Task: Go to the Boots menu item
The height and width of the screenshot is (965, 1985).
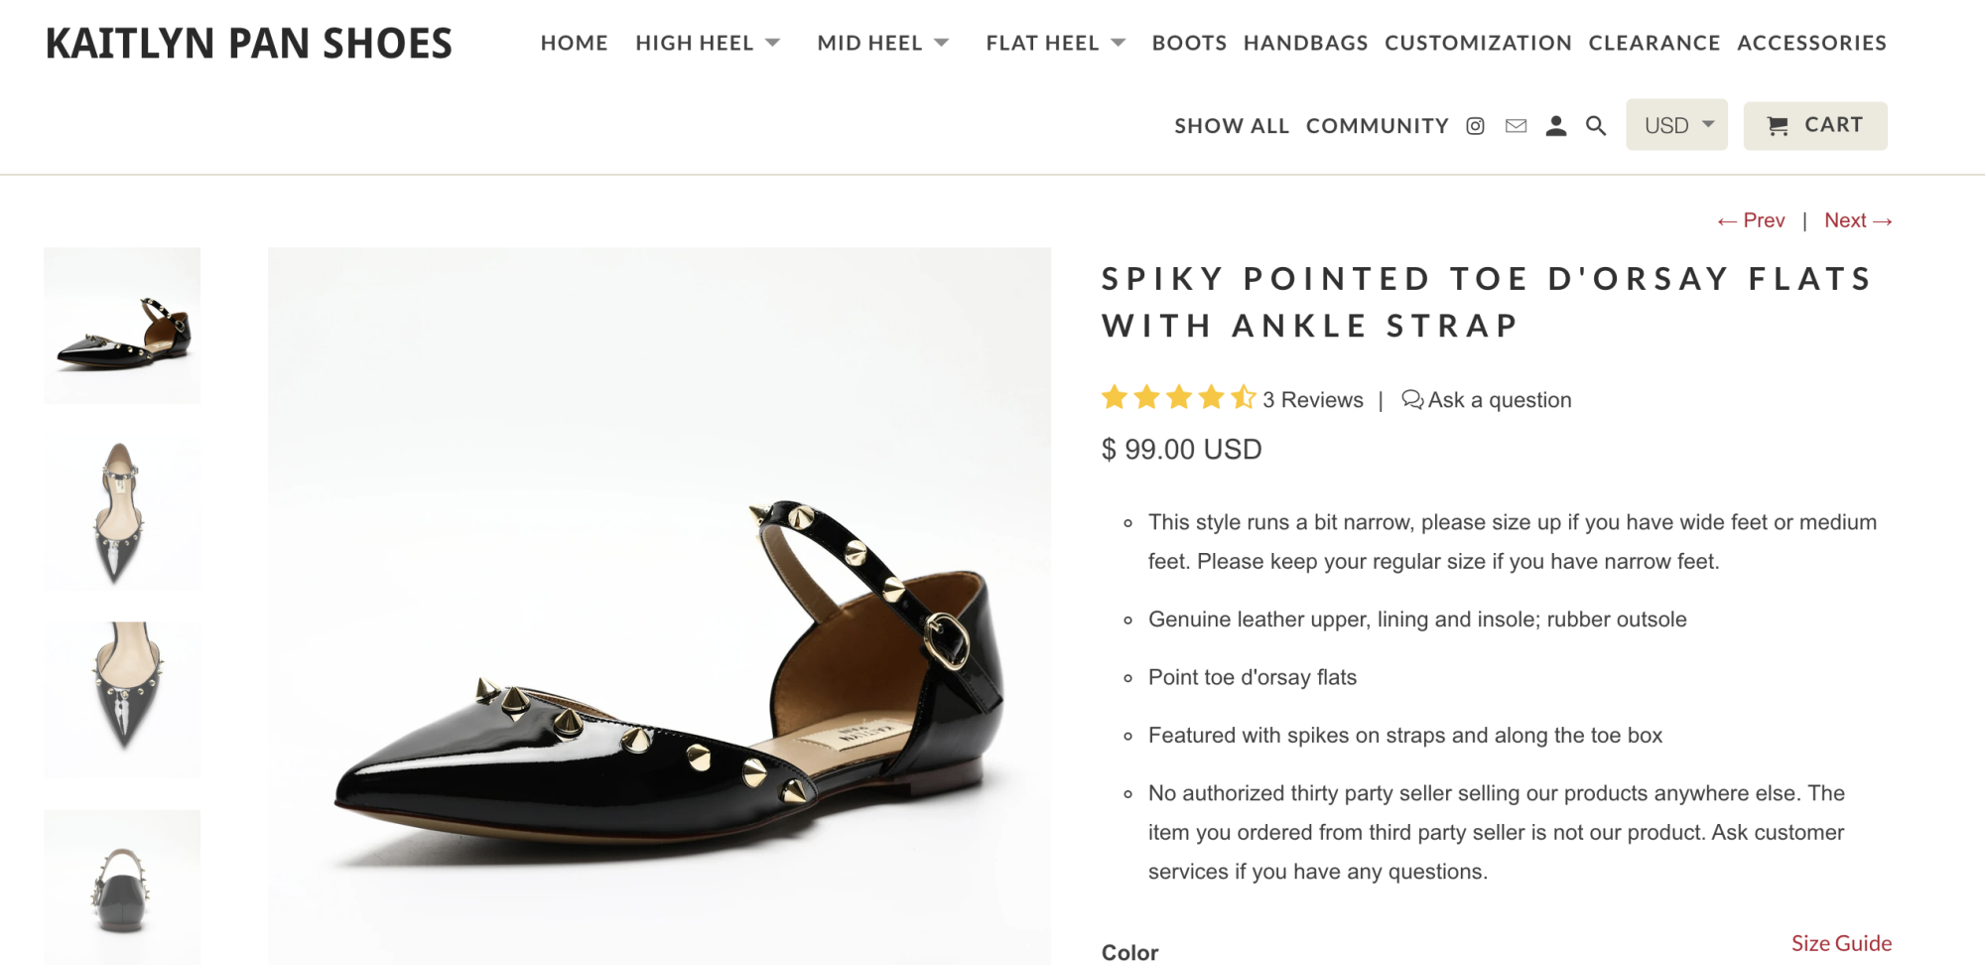Action: [x=1189, y=44]
